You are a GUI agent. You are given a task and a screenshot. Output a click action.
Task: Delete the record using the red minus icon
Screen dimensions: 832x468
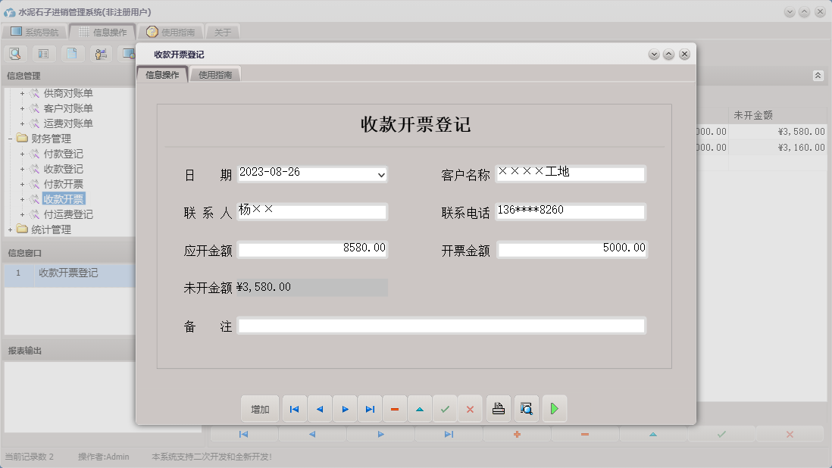click(x=395, y=408)
